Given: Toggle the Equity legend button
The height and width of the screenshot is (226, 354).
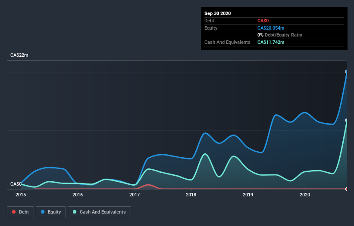Looking at the screenshot, I should (51, 212).
